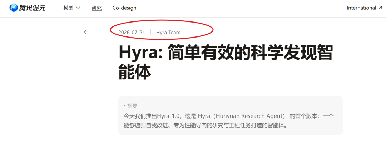Click the 腾讯混元 brand name text
This screenshot has height=144, width=386.
(x=32, y=8)
